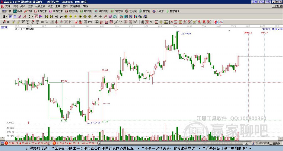Open the 资讯 menu
The height and width of the screenshot is (151, 283).
(23, 6)
